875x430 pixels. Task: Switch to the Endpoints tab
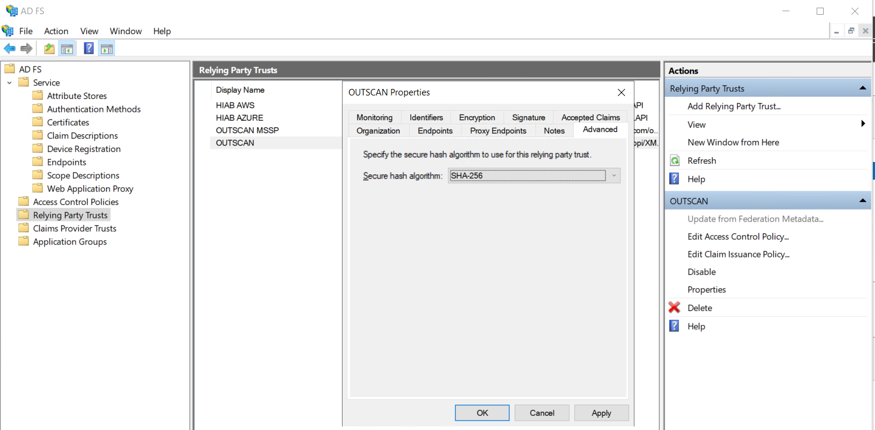pyautogui.click(x=435, y=131)
